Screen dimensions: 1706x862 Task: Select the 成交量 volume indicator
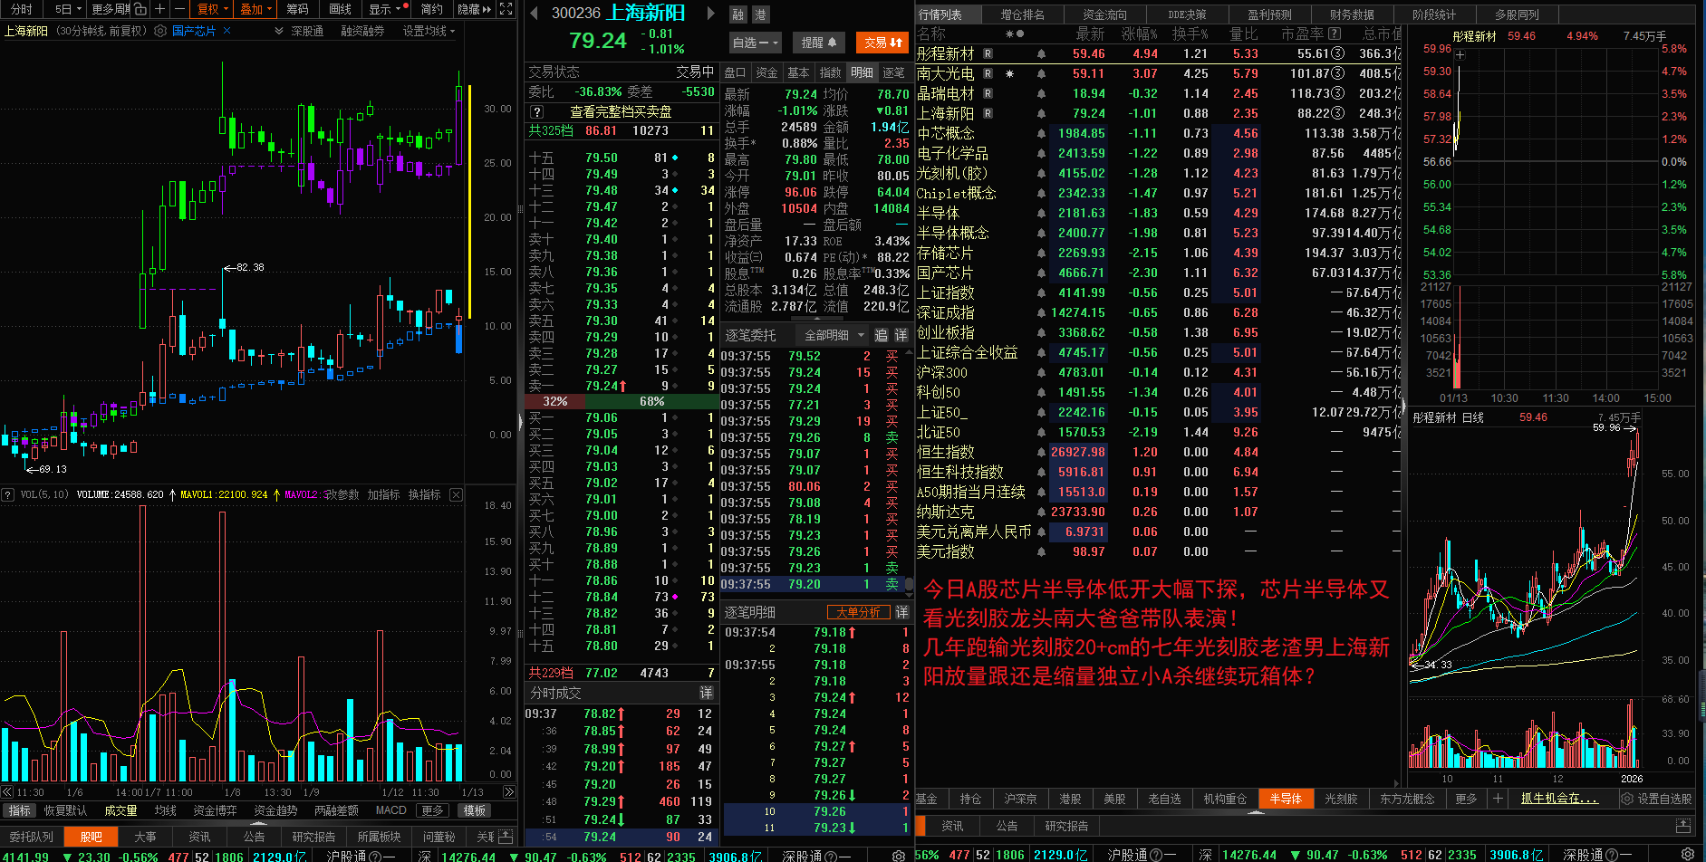click(x=120, y=810)
